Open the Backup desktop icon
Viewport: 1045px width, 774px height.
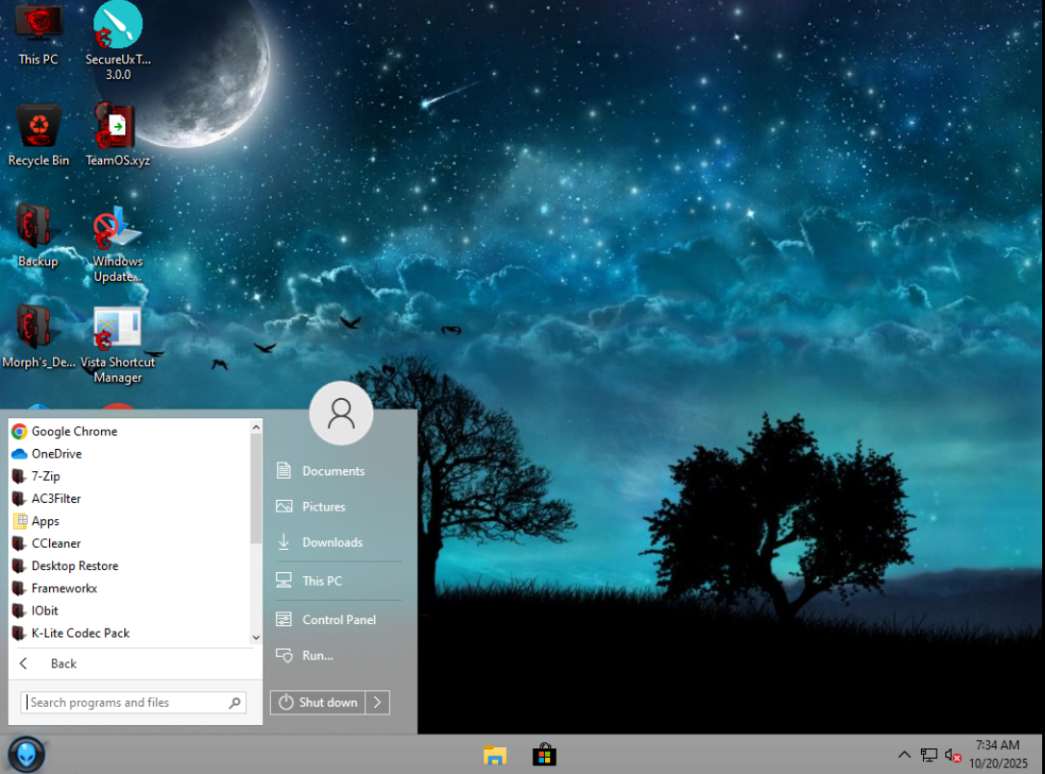click(x=38, y=229)
